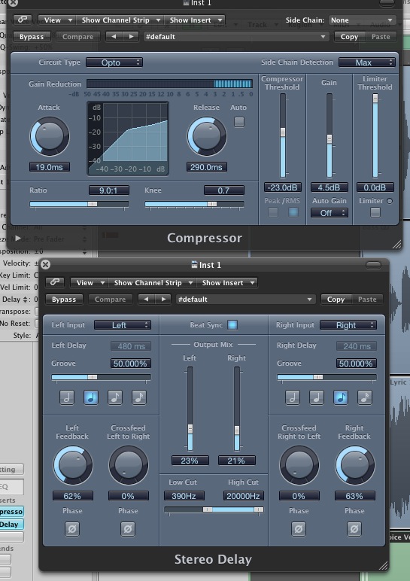Go to previous preset in Stereo Delay
Screen dimensions: 410x581
point(146,299)
